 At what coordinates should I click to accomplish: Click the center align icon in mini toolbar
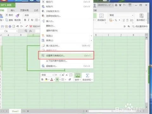click(x=57, y=79)
